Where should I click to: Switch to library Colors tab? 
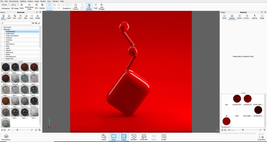coord(9,17)
